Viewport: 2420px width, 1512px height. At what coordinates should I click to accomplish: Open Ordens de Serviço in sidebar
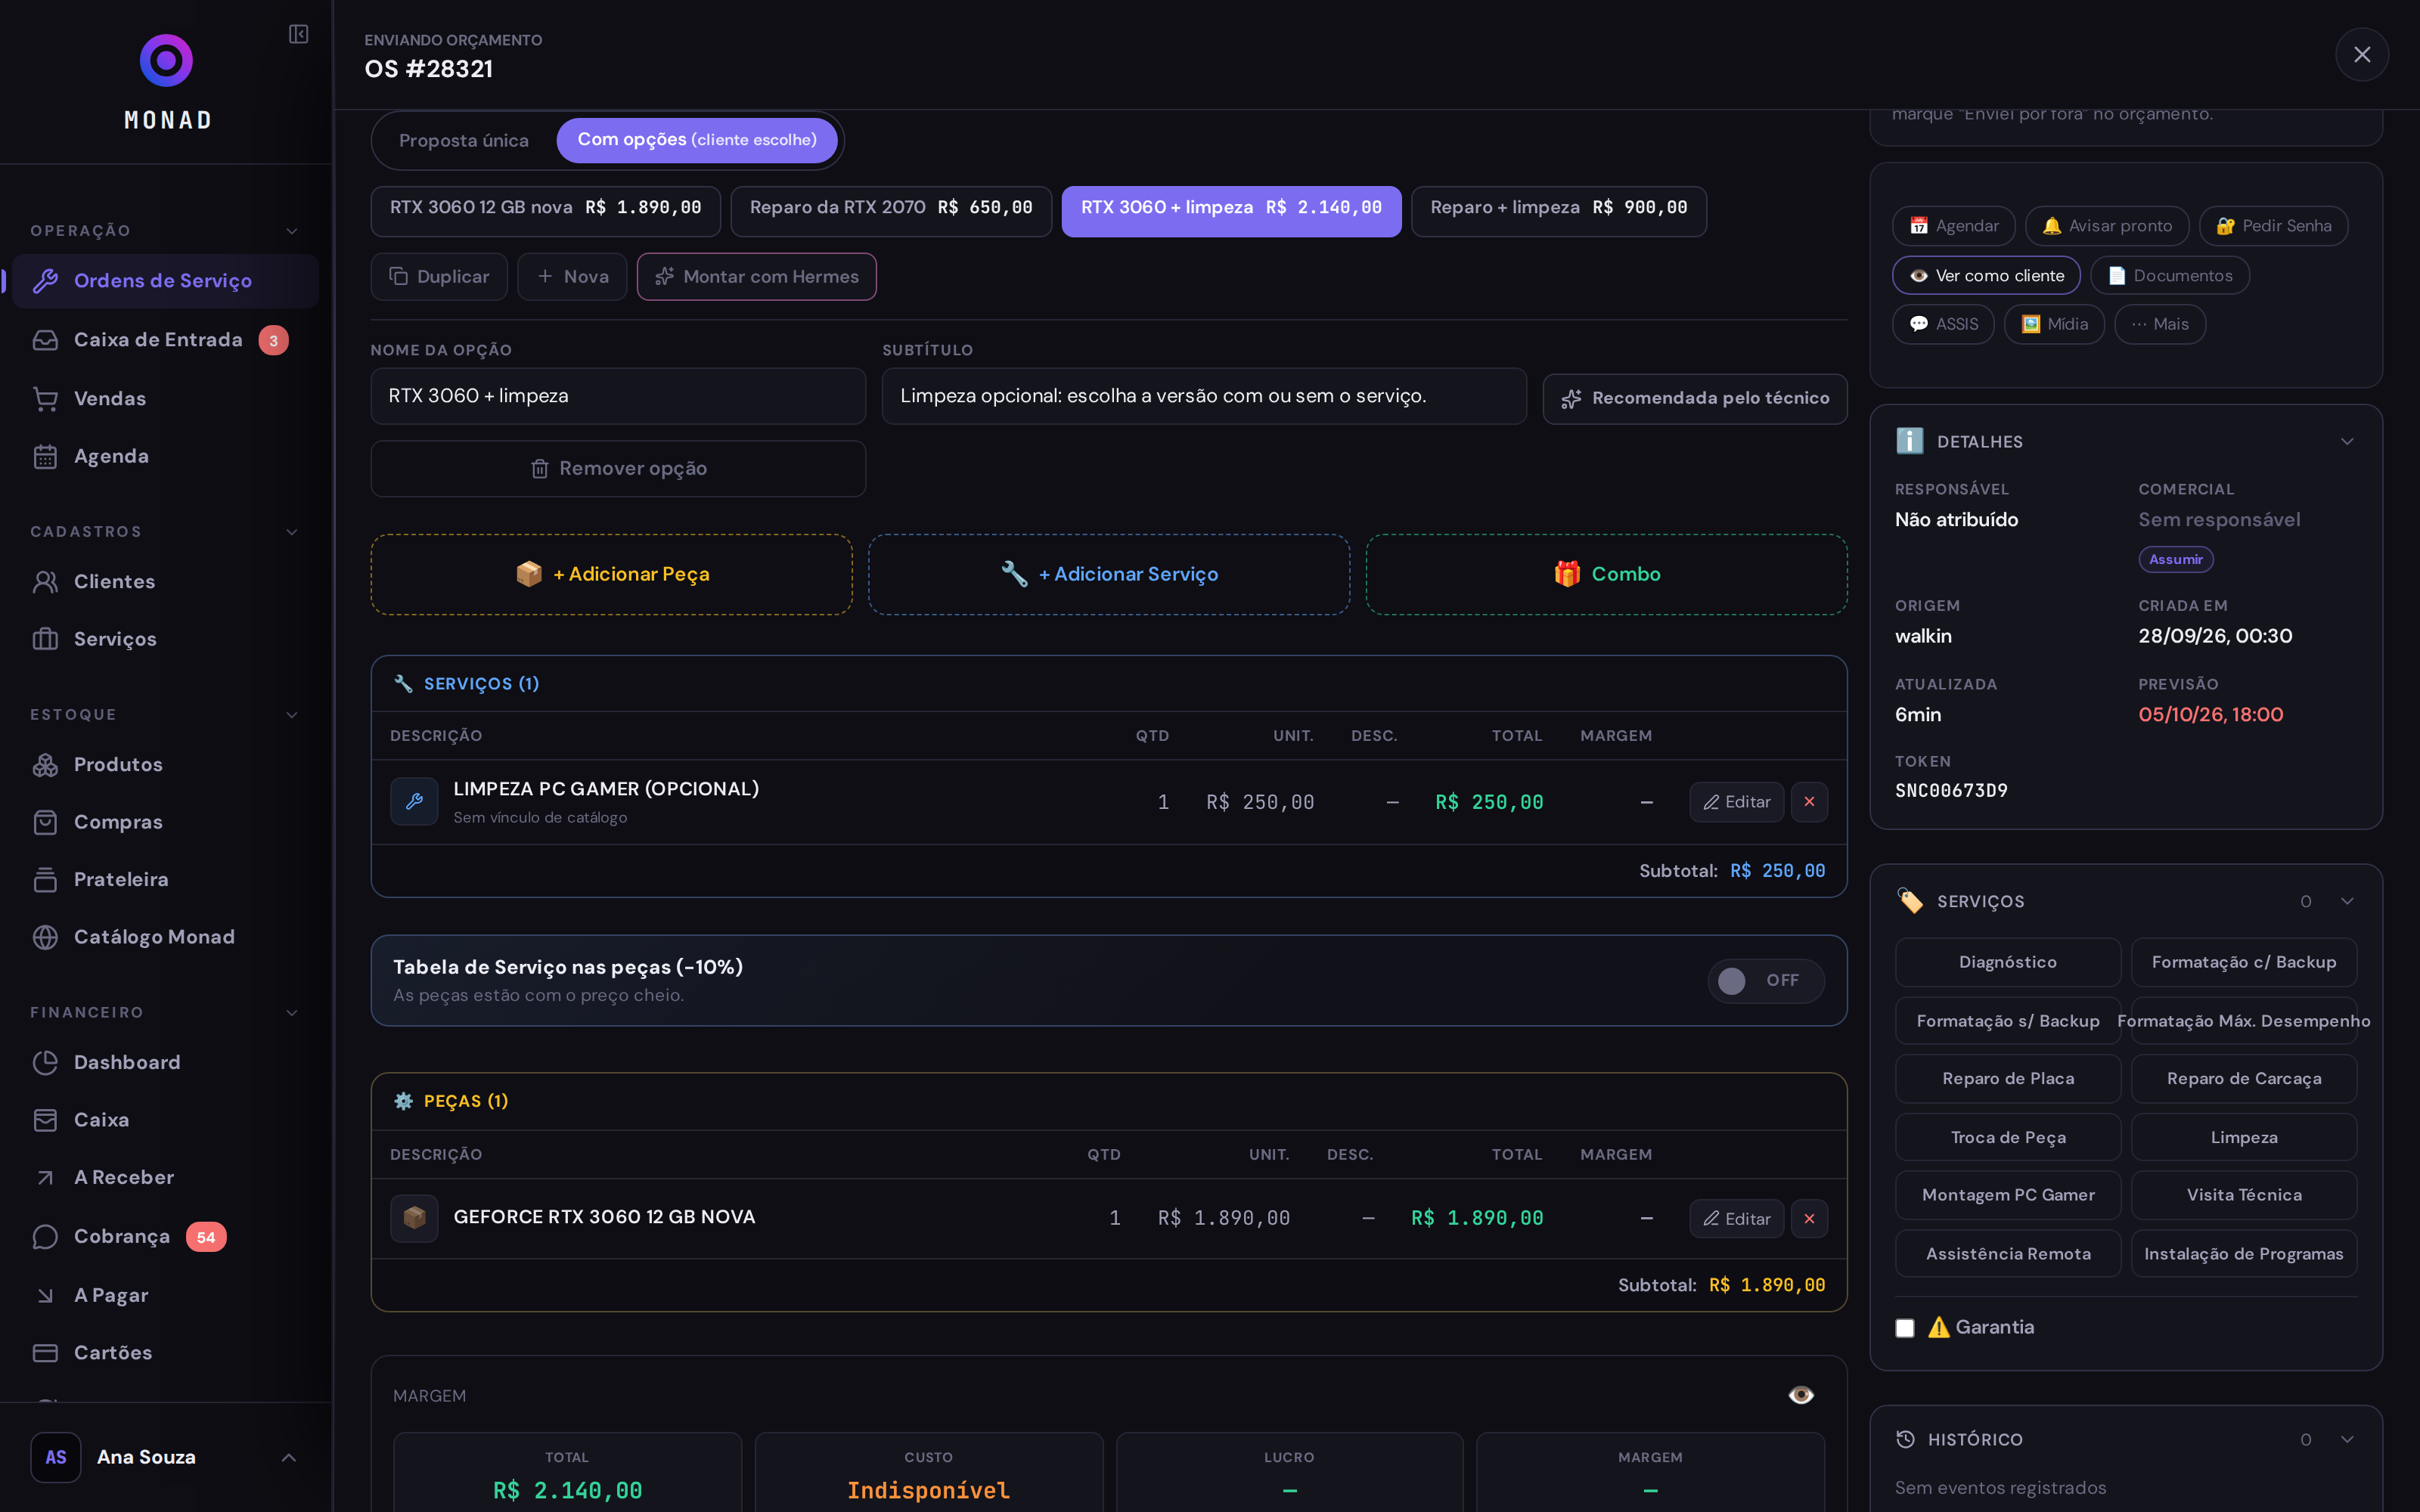click(166, 281)
